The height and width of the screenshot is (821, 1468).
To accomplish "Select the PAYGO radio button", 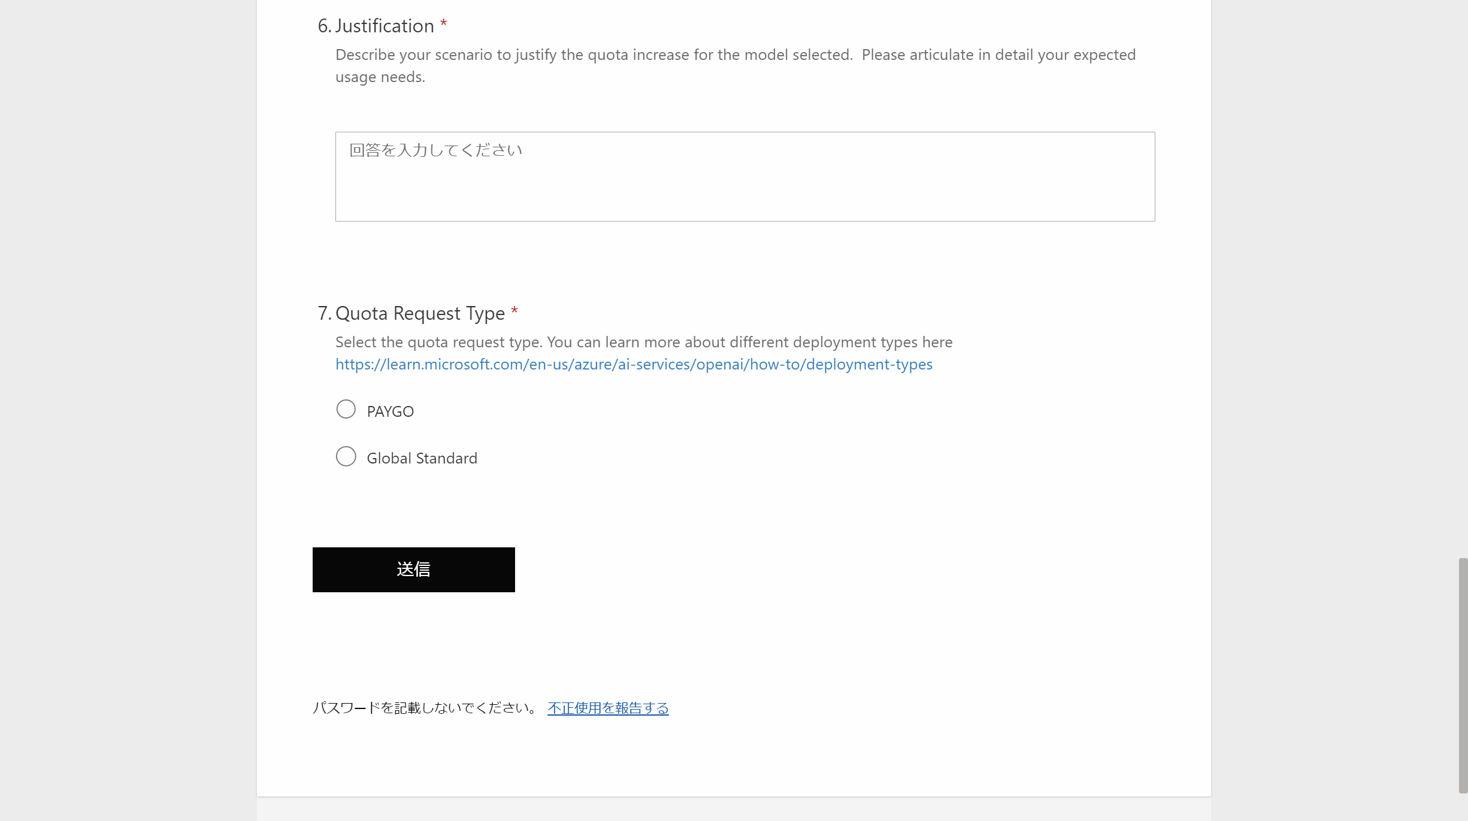I will (x=346, y=410).
